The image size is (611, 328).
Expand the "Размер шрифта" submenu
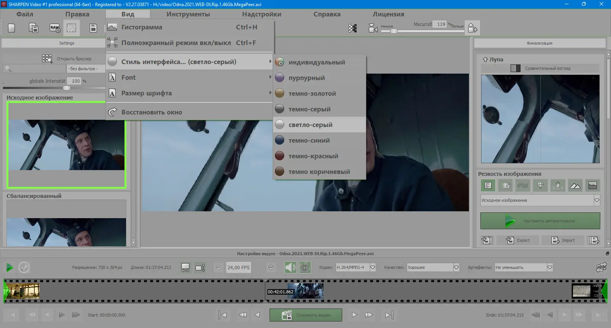tap(190, 93)
